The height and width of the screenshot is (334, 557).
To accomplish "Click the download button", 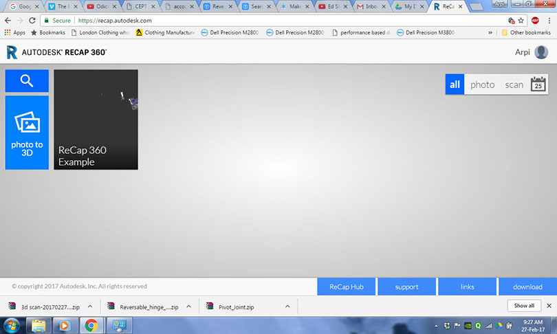I will pyautogui.click(x=527, y=287).
